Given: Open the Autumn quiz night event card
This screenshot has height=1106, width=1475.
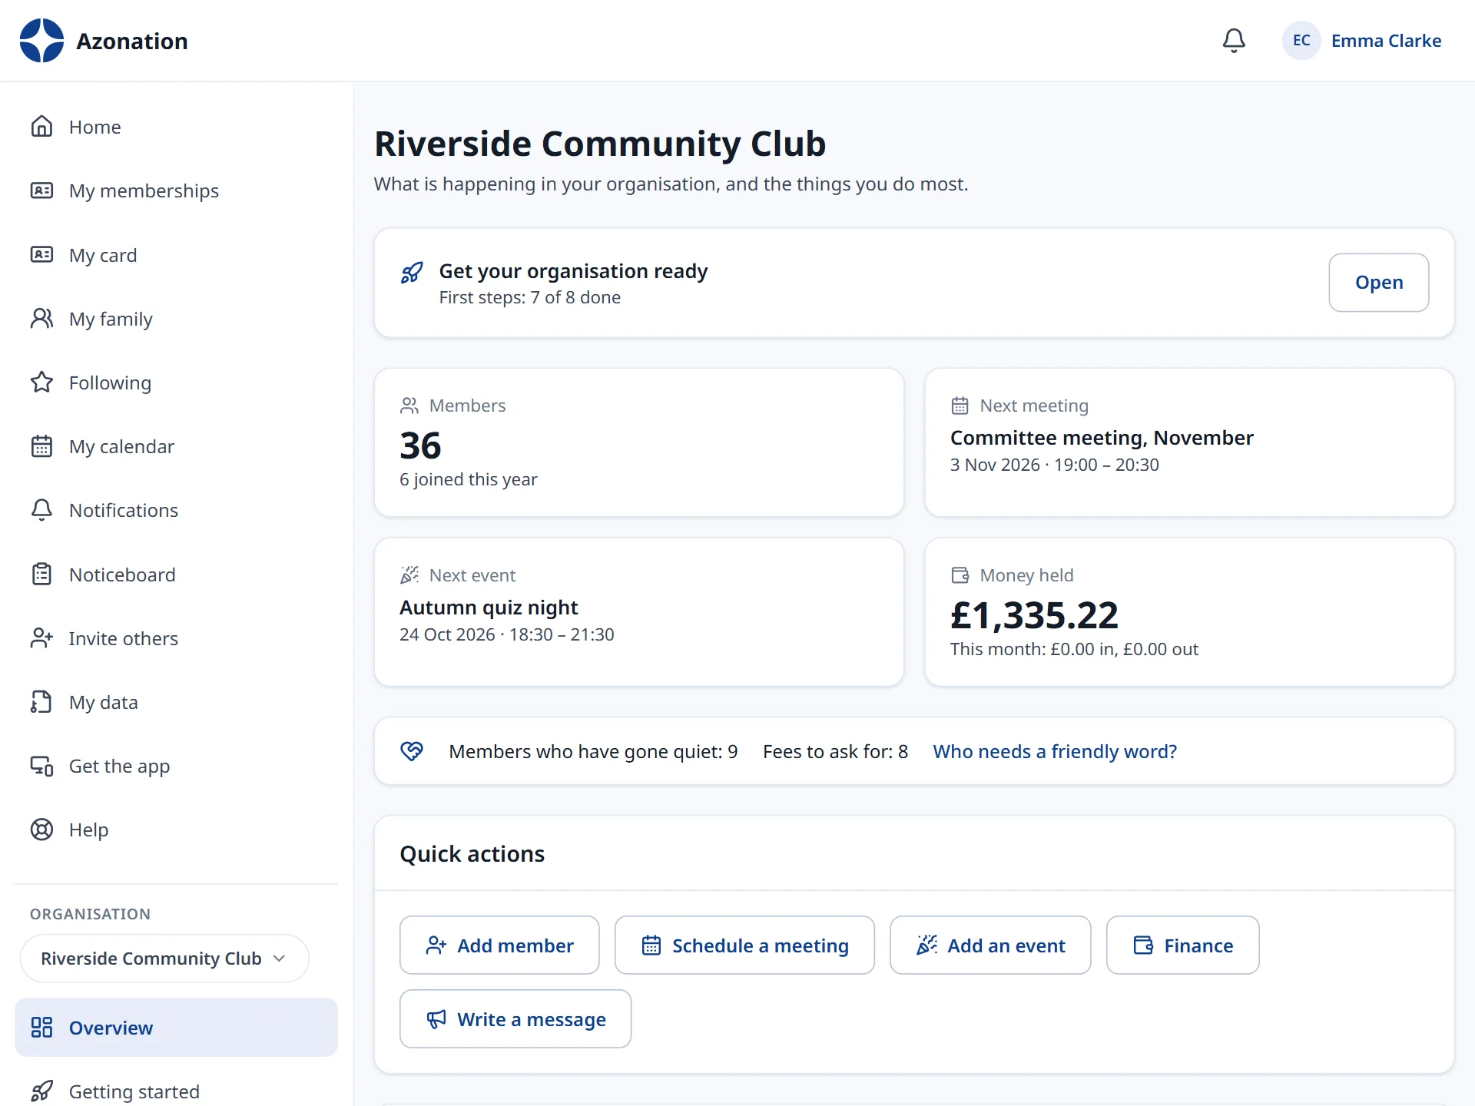Looking at the screenshot, I should pyautogui.click(x=639, y=612).
